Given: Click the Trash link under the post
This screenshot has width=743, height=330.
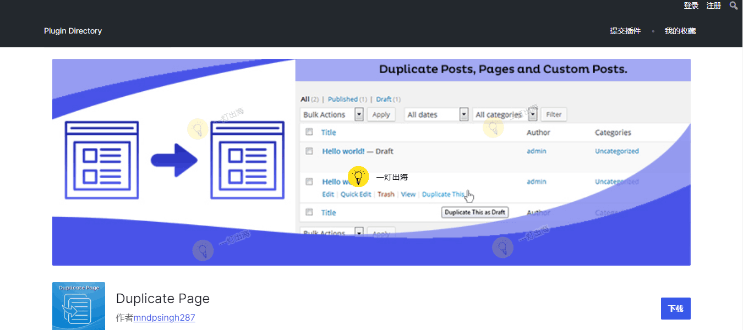Looking at the screenshot, I should 386,194.
